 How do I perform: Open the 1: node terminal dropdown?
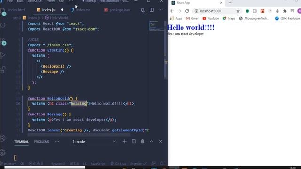[94, 142]
